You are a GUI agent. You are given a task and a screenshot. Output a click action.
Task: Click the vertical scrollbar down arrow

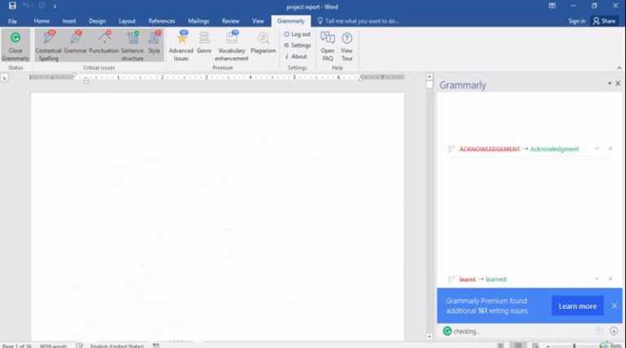tap(430, 337)
